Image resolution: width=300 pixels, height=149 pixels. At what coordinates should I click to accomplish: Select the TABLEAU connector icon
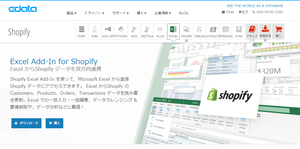tap(199, 31)
